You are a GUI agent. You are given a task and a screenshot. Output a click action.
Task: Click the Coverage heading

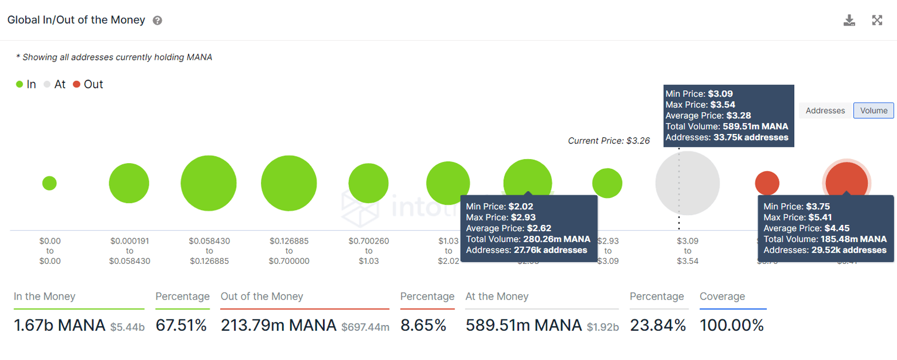(722, 297)
